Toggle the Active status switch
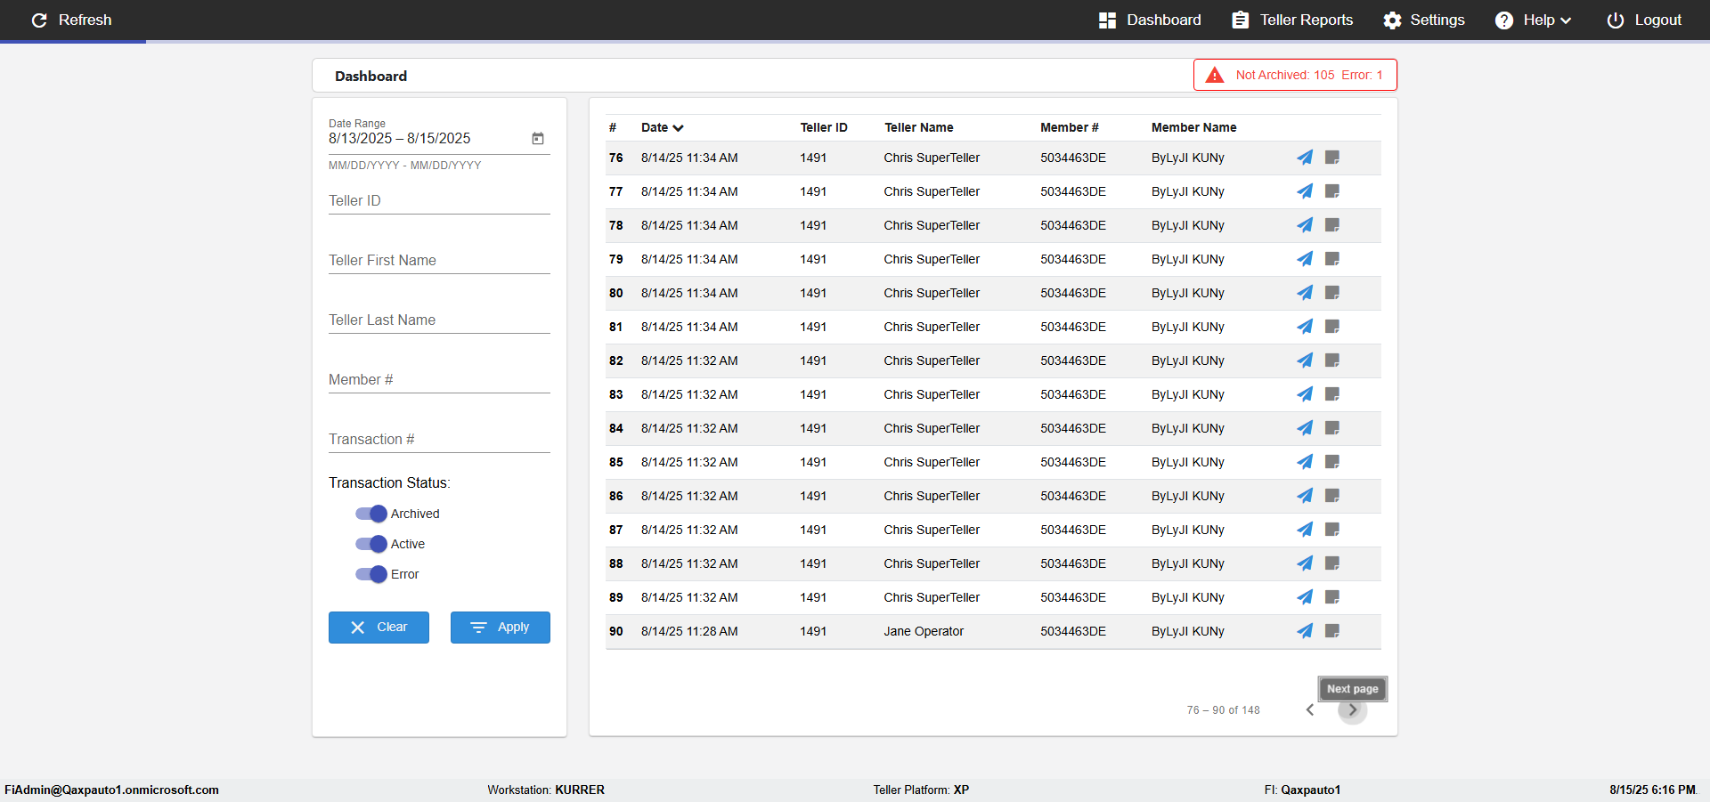Viewport: 1710px width, 802px height. pos(370,544)
